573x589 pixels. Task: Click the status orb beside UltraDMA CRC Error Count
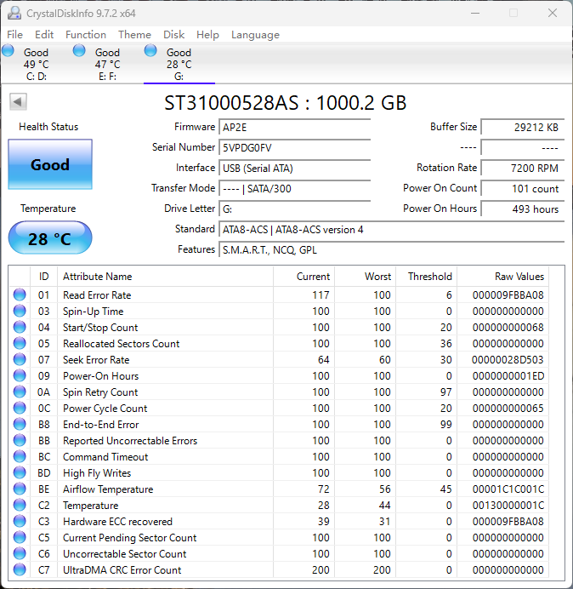20,570
